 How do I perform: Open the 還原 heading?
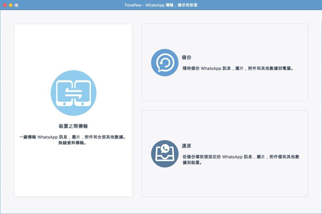186,146
